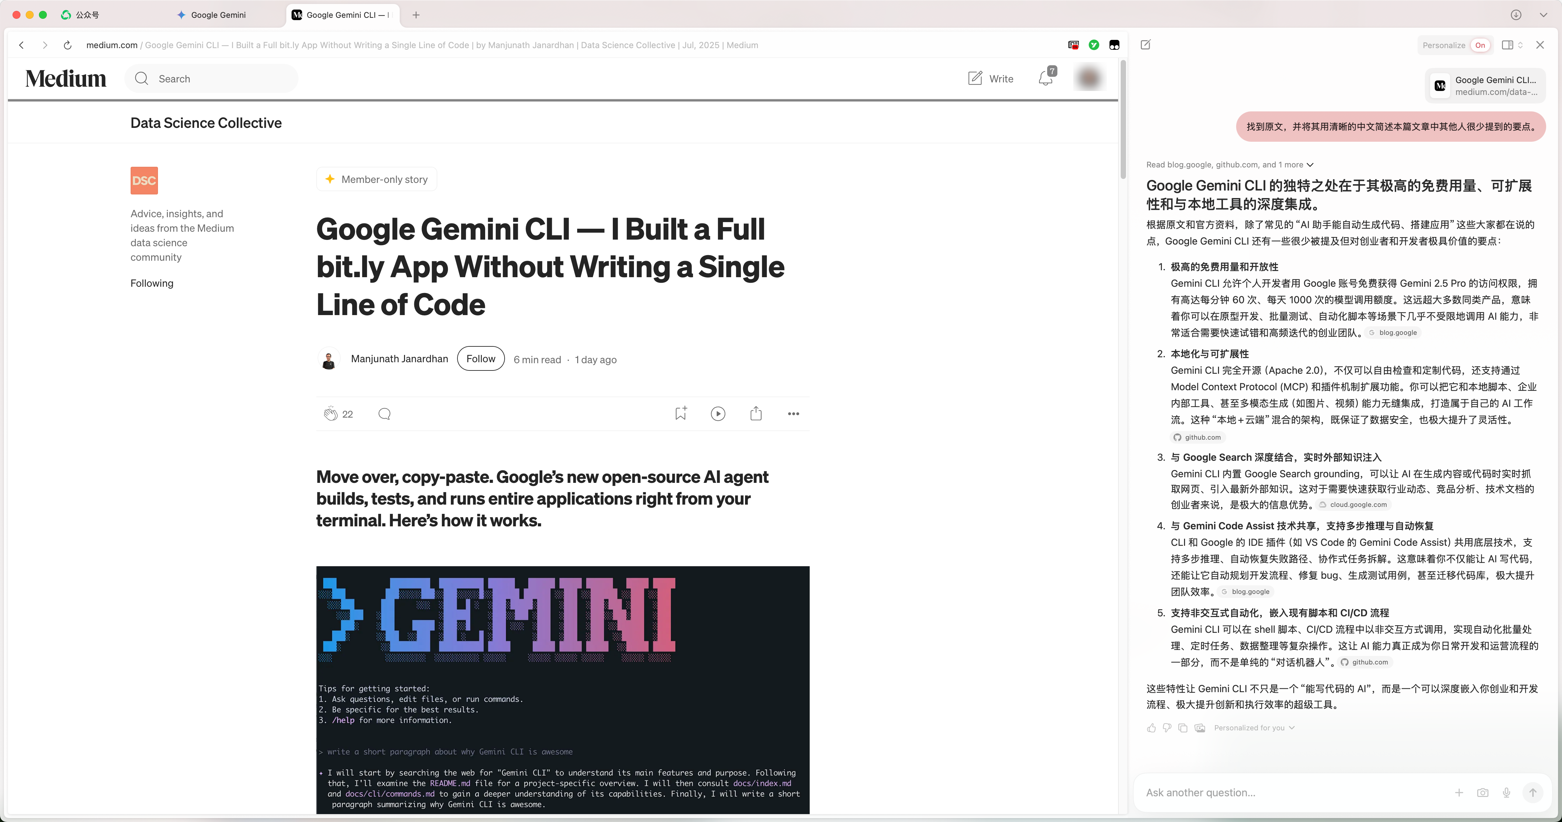Expand the Personalized for you dropdown
The image size is (1562, 822).
coord(1254,727)
